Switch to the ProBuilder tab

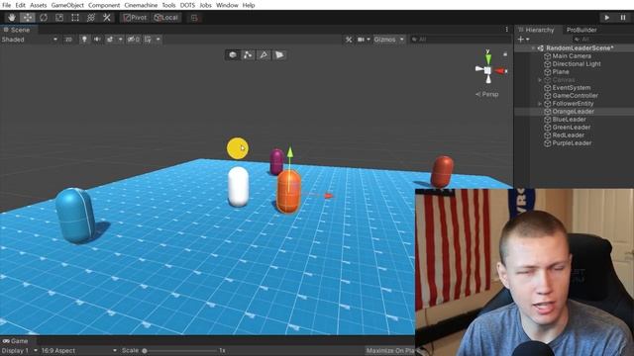pyautogui.click(x=581, y=30)
